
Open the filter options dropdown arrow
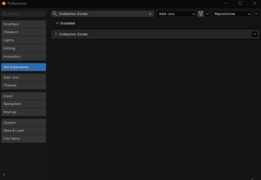point(207,14)
